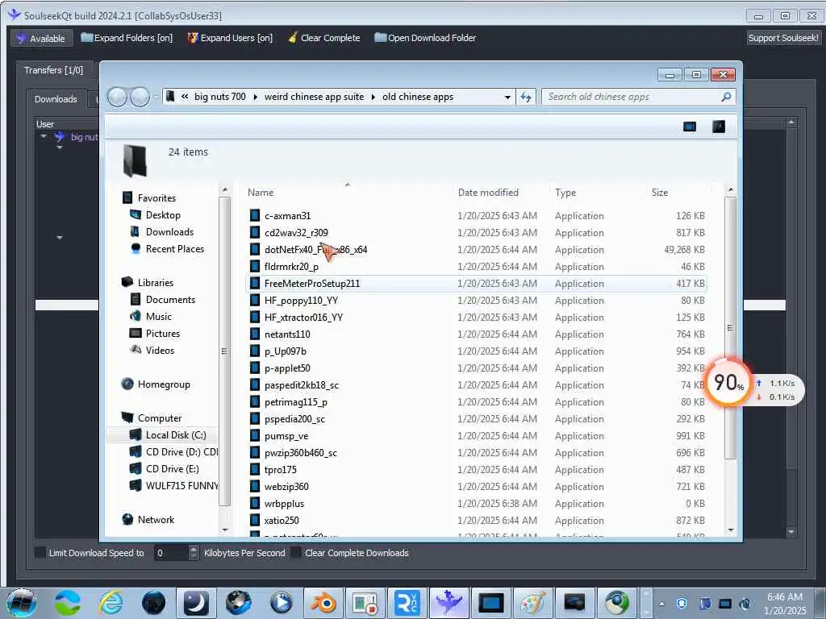Select the Downloads tab in Soulseek
Image resolution: width=826 pixels, height=619 pixels.
(x=56, y=99)
